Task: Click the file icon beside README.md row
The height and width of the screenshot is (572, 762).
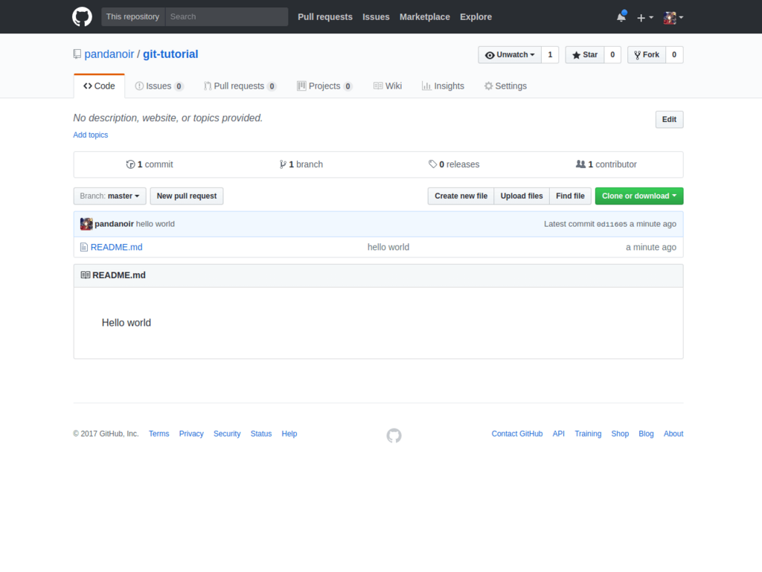Action: [84, 247]
